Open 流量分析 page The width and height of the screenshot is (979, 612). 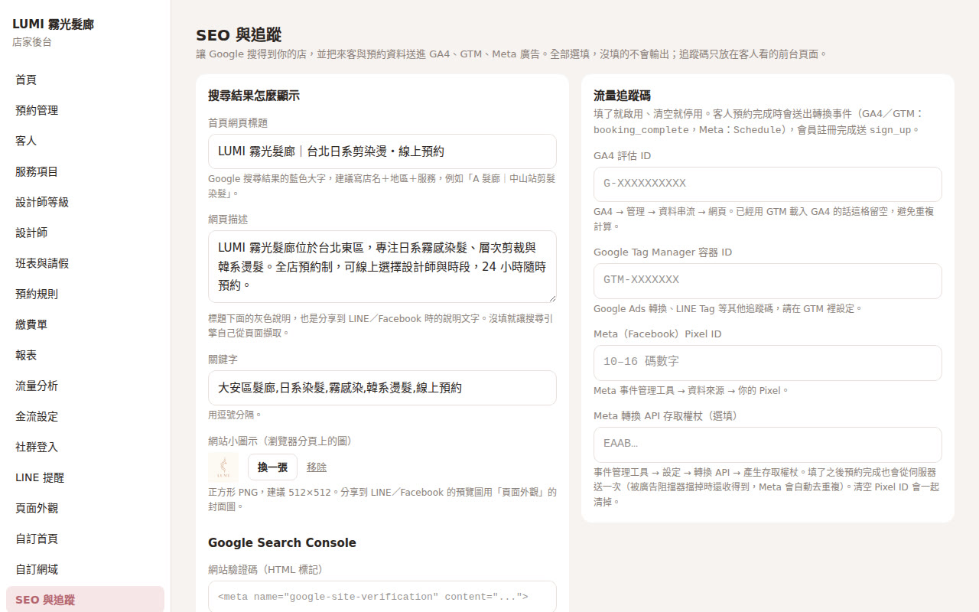(x=85, y=386)
